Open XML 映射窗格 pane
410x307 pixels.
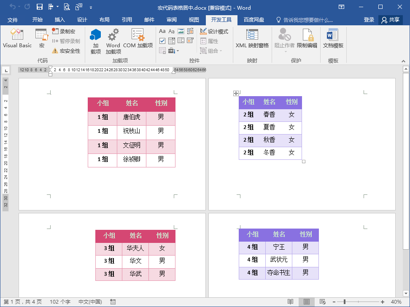coord(252,38)
